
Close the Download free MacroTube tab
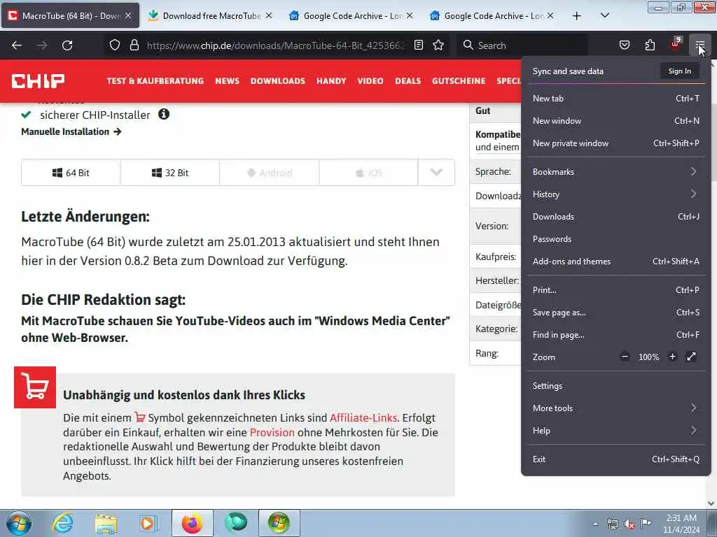click(269, 15)
